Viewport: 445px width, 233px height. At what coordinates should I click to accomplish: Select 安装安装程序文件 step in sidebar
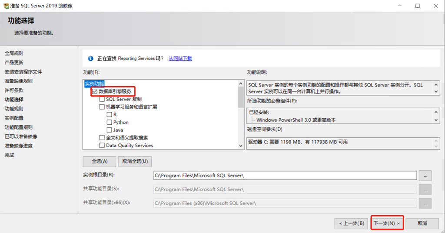point(23,72)
